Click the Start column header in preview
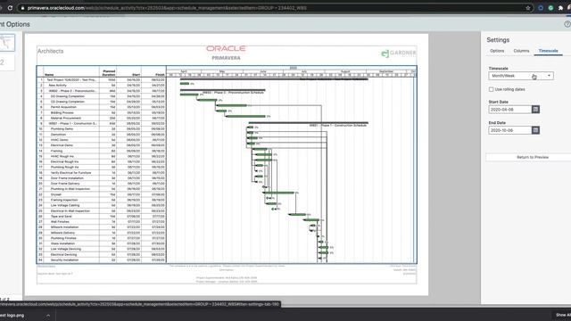 click(137, 75)
